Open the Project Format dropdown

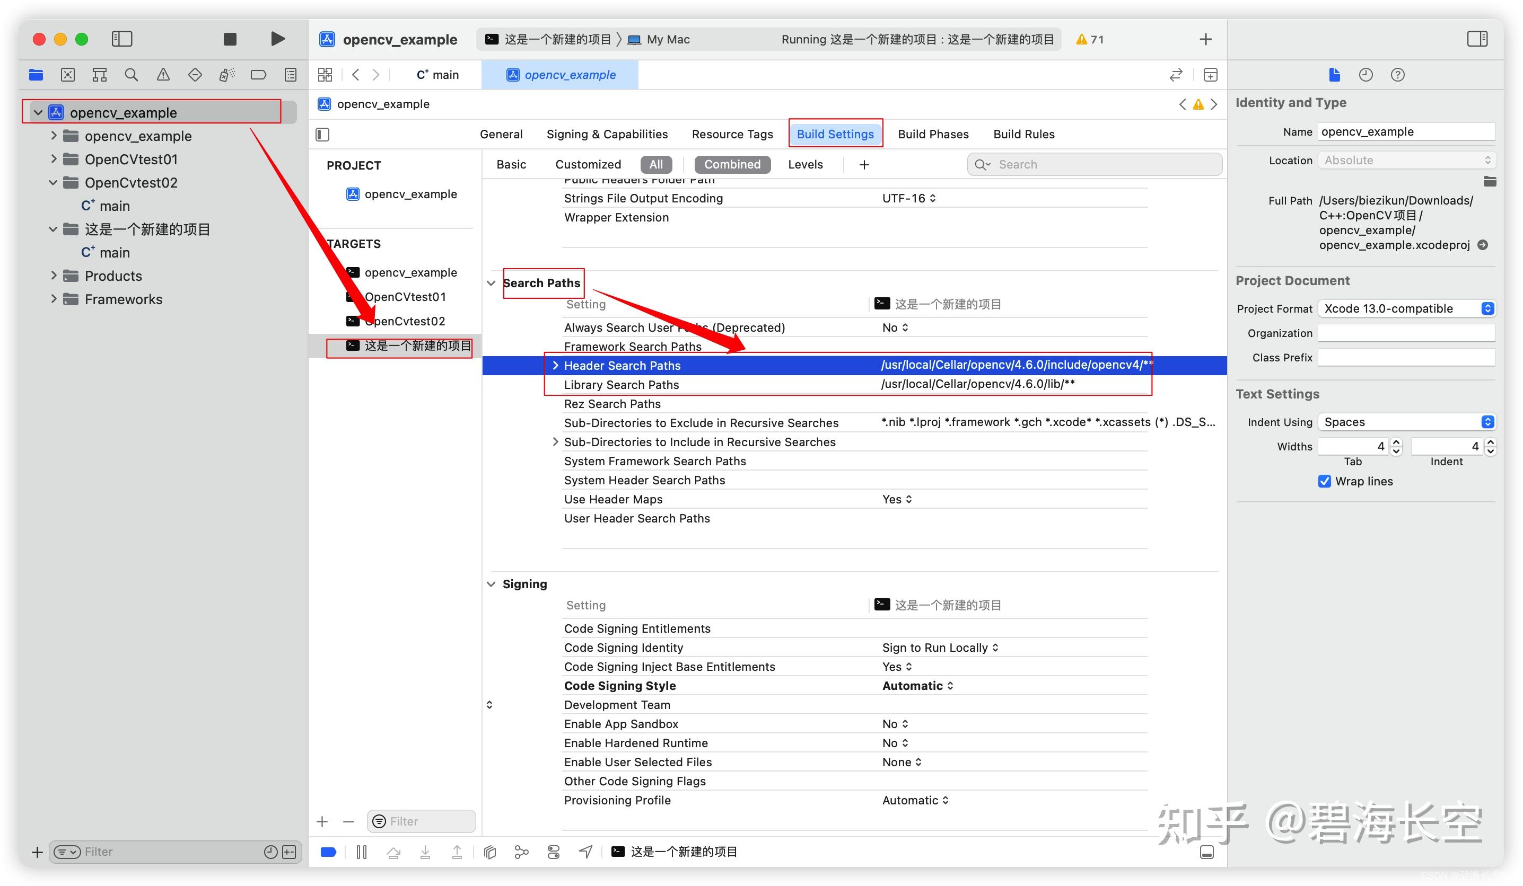pyautogui.click(x=1487, y=308)
